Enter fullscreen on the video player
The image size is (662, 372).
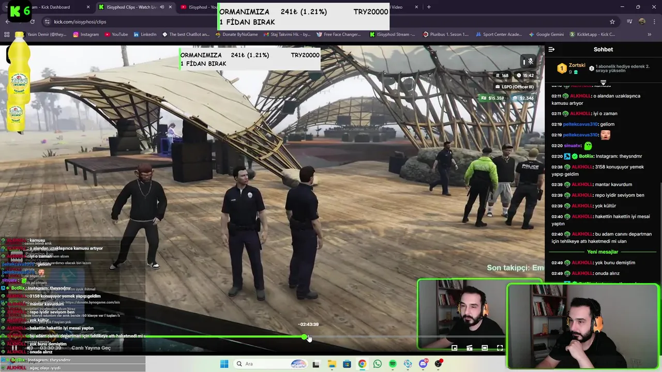(x=500, y=348)
